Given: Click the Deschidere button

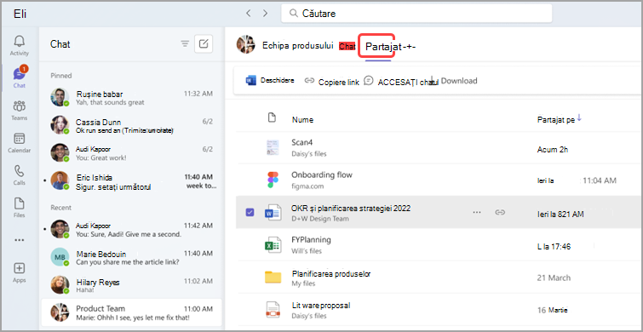Looking at the screenshot, I should point(270,81).
